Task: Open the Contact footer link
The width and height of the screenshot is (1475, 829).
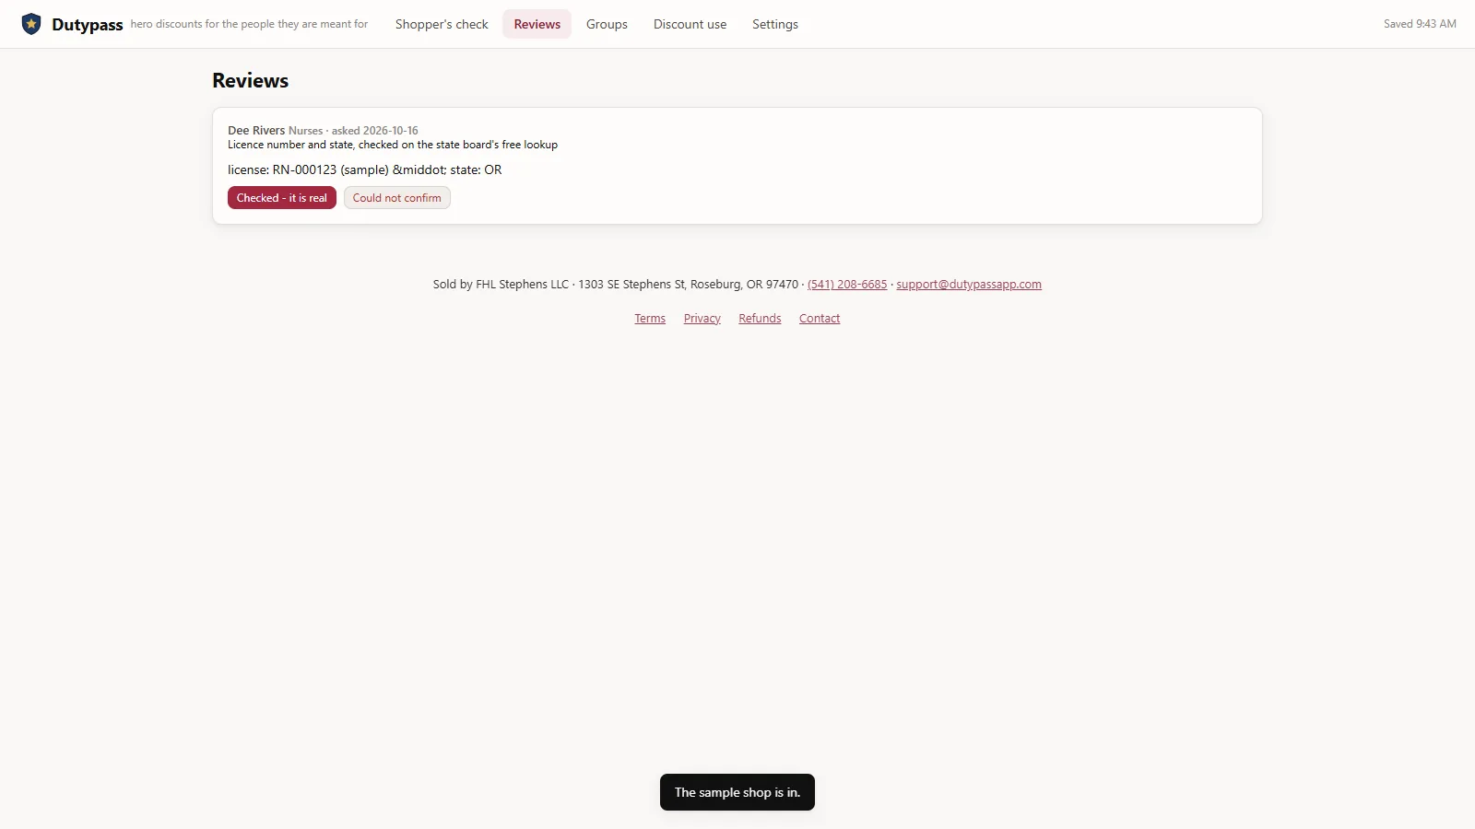Action: [x=820, y=319]
